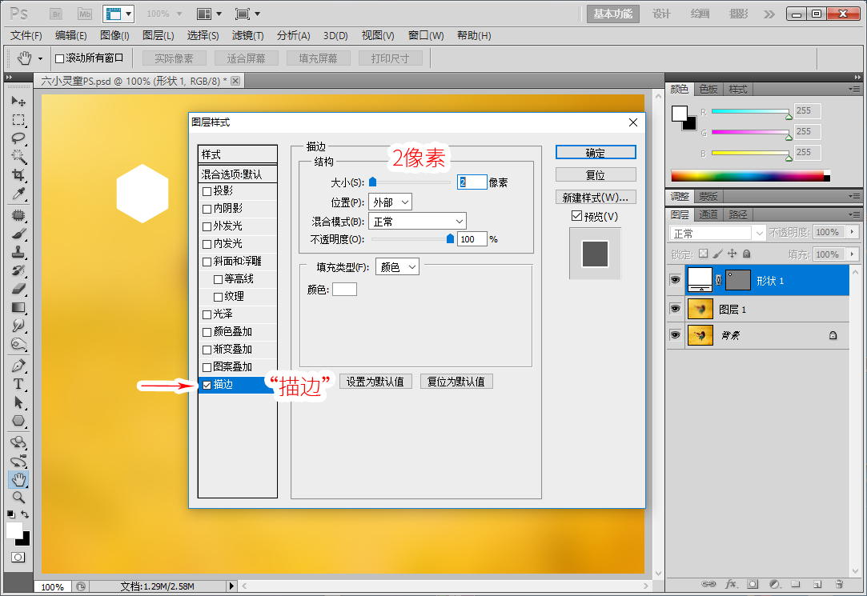
Task: Toggle the 预览(V) preview checkbox
Action: pos(576,216)
